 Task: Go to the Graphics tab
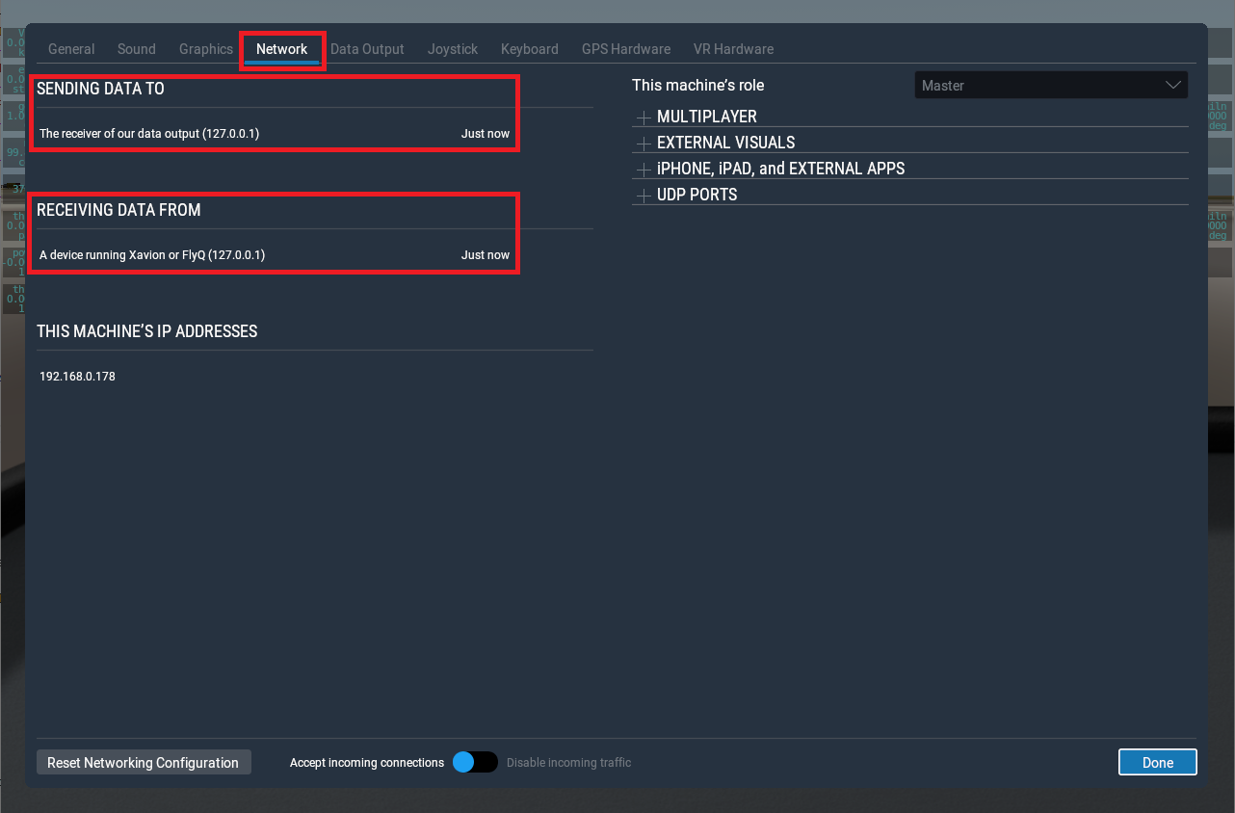point(206,49)
